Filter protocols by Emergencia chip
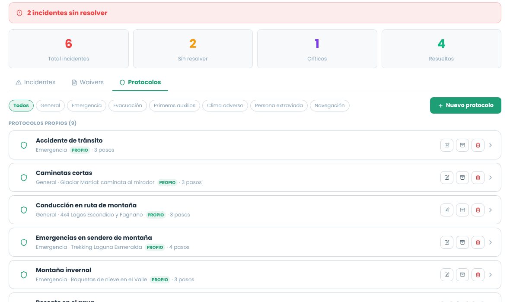The height and width of the screenshot is (302, 510). pos(86,105)
